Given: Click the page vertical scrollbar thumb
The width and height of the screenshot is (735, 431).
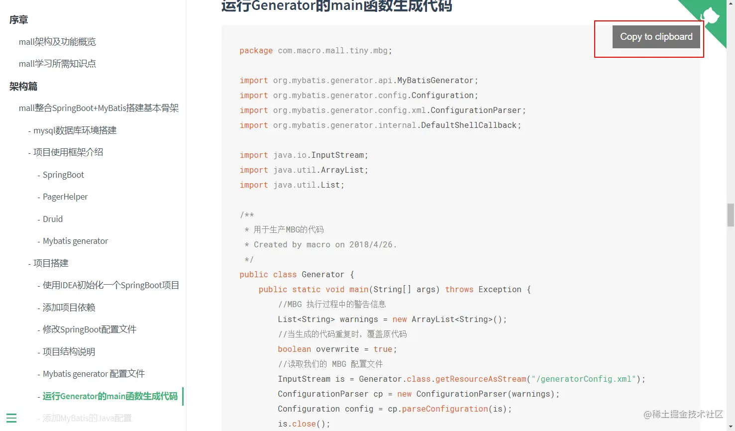Looking at the screenshot, I should (731, 215).
